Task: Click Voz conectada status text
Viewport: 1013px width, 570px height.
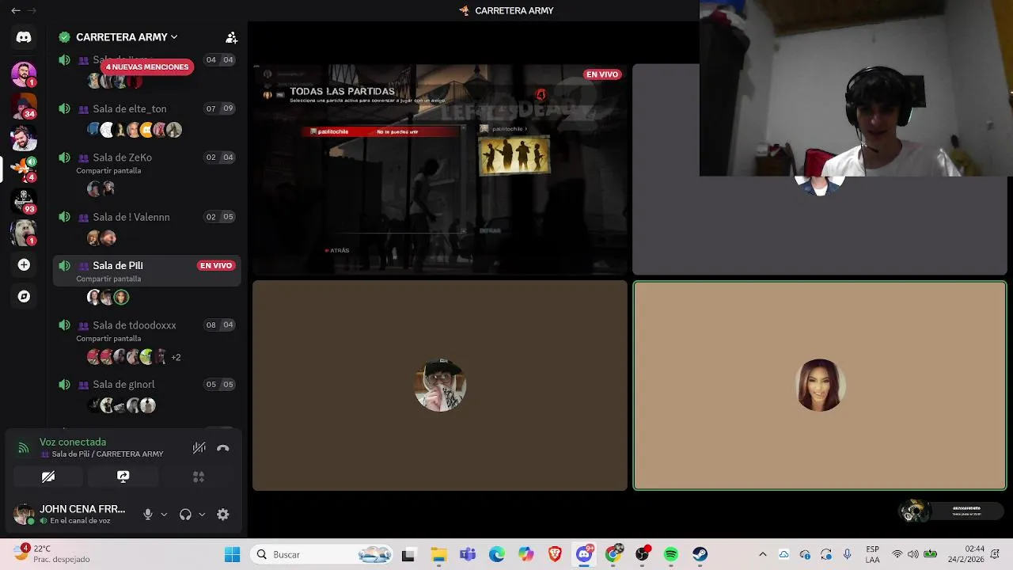Action: point(73,442)
